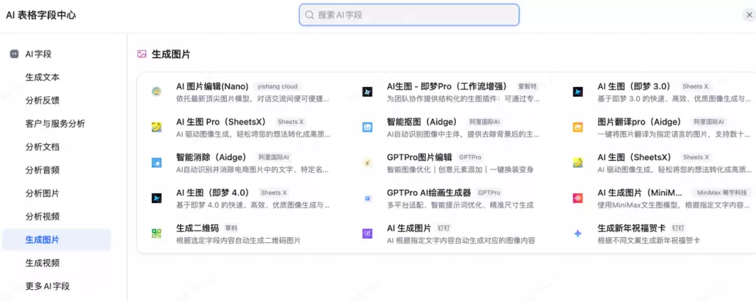Click the 生成二维码 QR code icon
The image size is (756, 301).
point(156,234)
